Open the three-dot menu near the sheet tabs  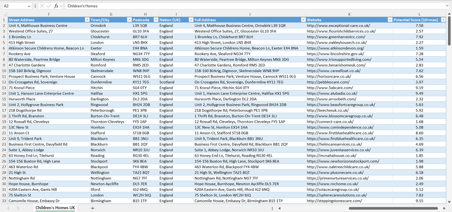click(272, 208)
